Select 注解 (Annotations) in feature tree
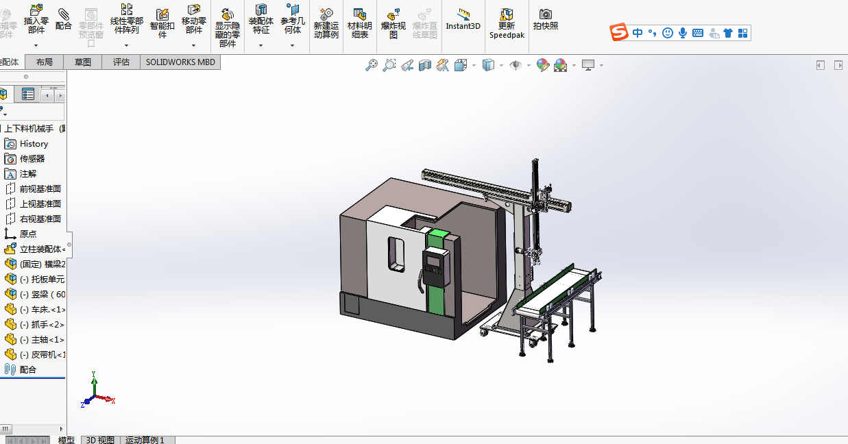 (x=28, y=174)
